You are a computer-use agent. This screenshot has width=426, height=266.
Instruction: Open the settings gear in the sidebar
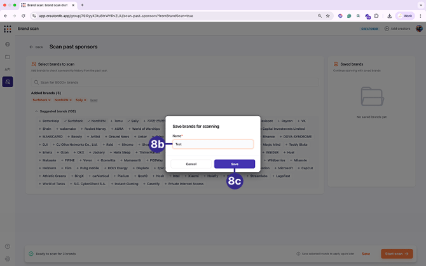[8, 258]
